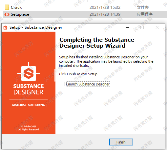Click the 'Click Finish to exit Setup' text

79,74
